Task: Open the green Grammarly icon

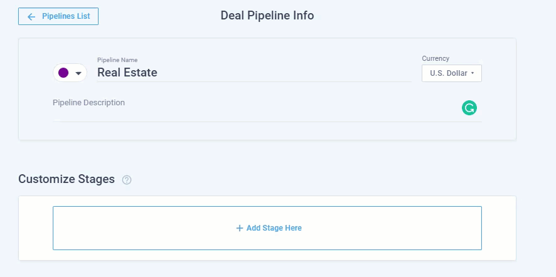Action: pos(469,108)
